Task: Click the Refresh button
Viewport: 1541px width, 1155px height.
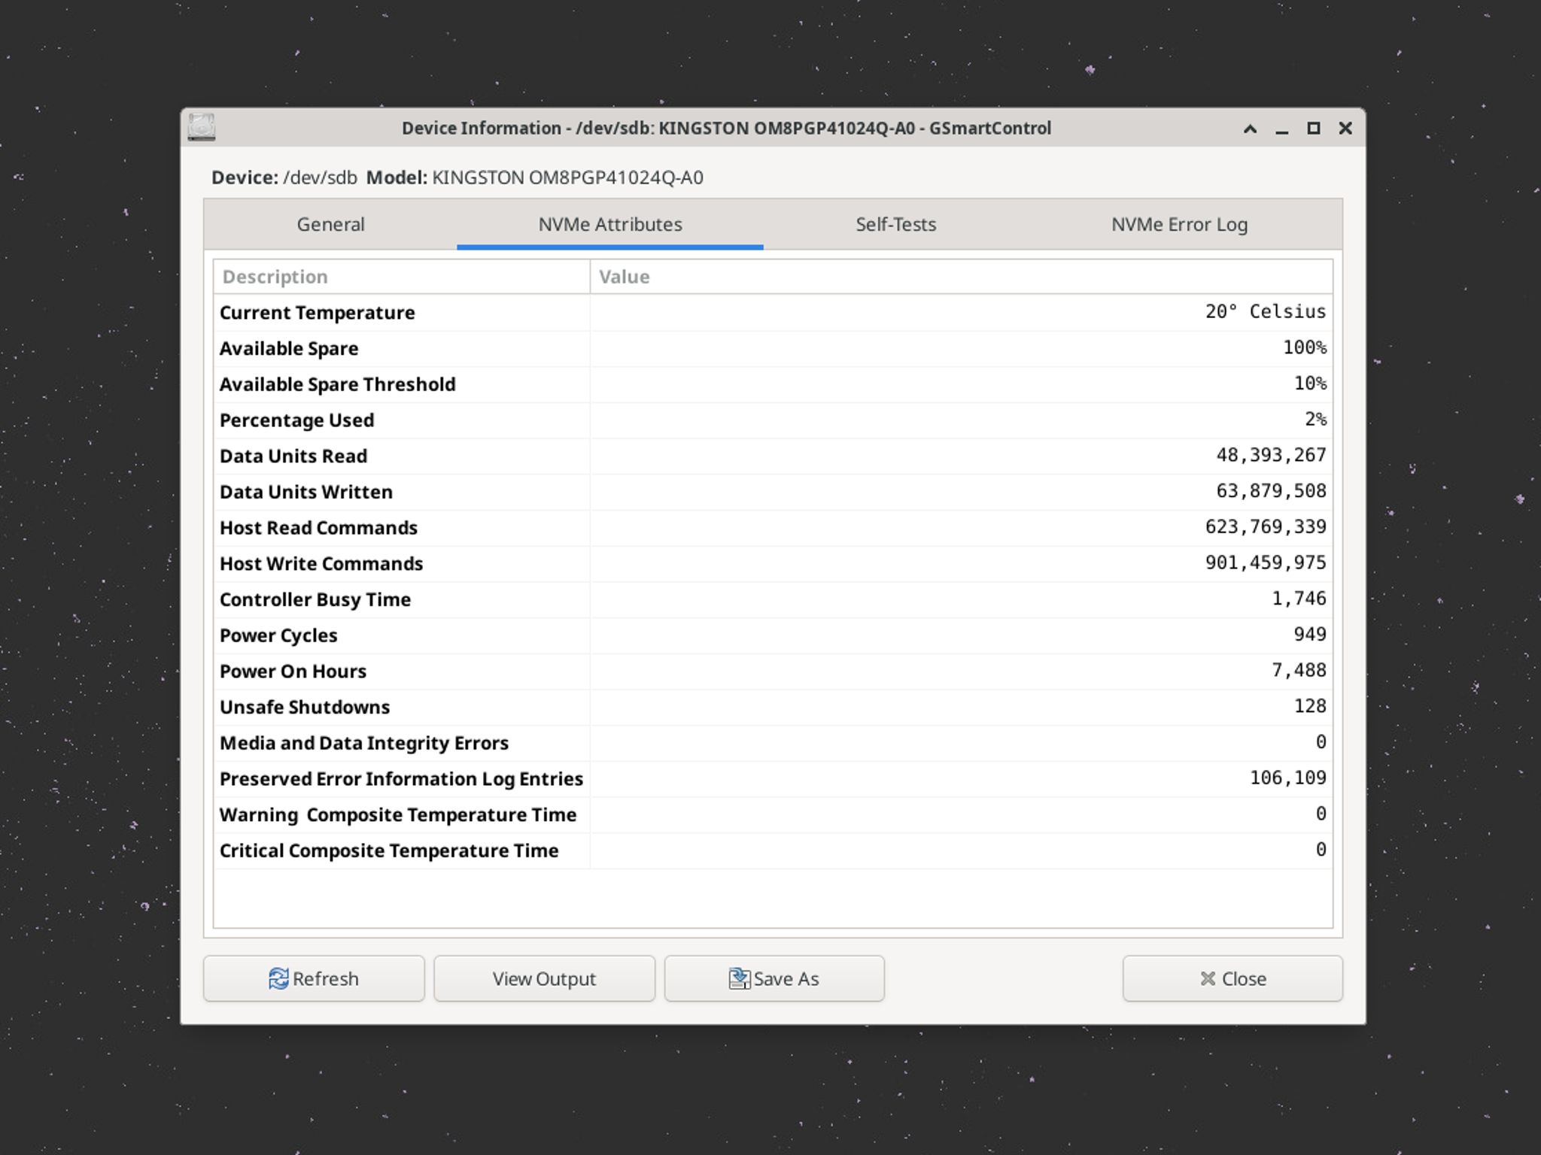Action: (x=314, y=978)
